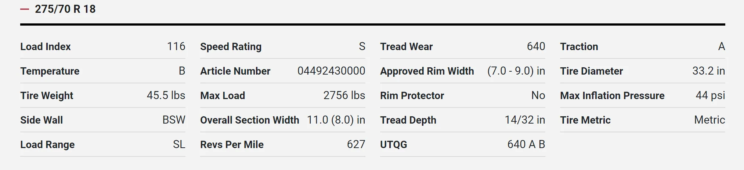Click the Traction rating A
Image resolution: width=744 pixels, height=170 pixels.
point(721,46)
